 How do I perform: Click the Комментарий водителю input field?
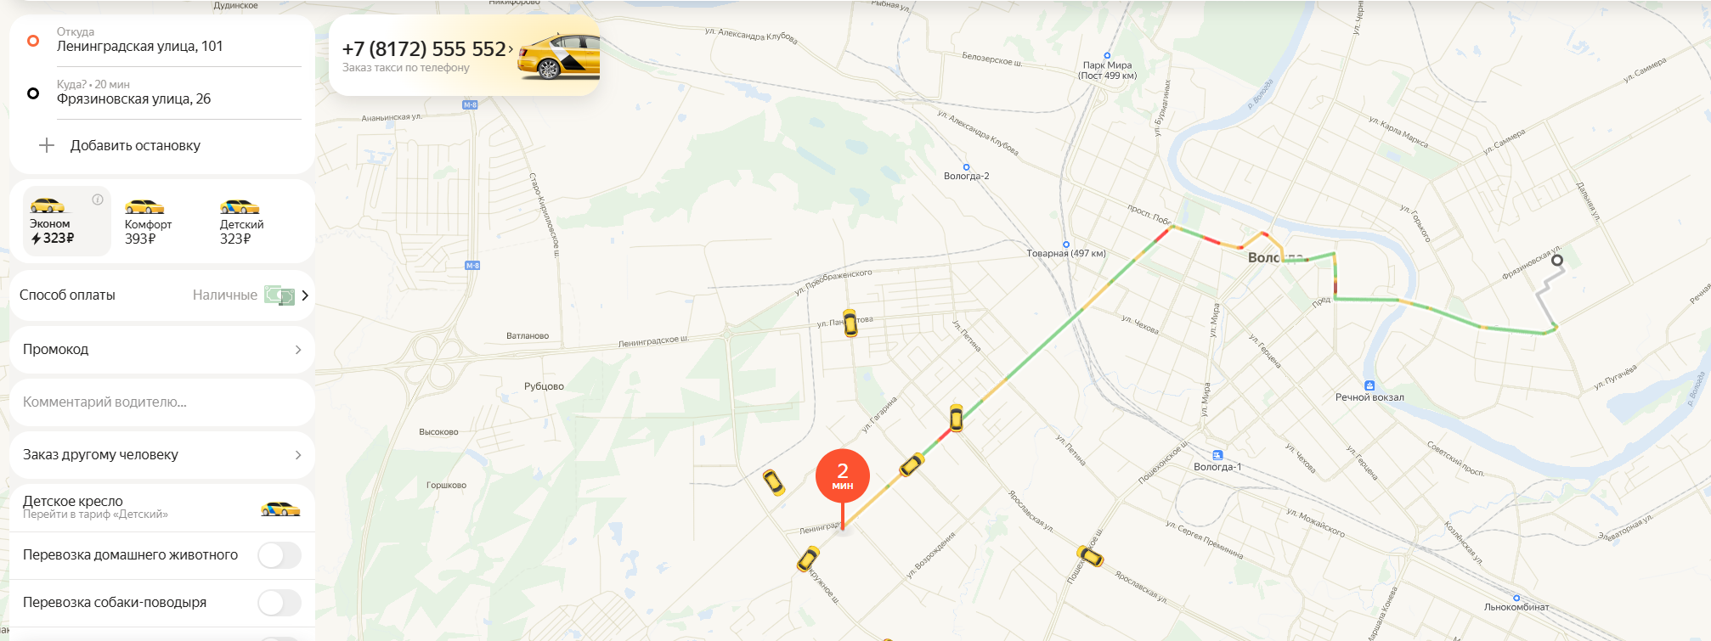[162, 402]
